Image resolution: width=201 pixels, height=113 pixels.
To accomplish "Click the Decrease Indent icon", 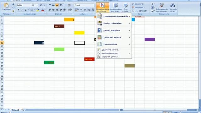I will coord(61,10).
